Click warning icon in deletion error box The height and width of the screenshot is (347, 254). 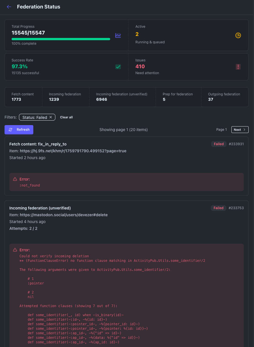pyautogui.click(x=15, y=250)
